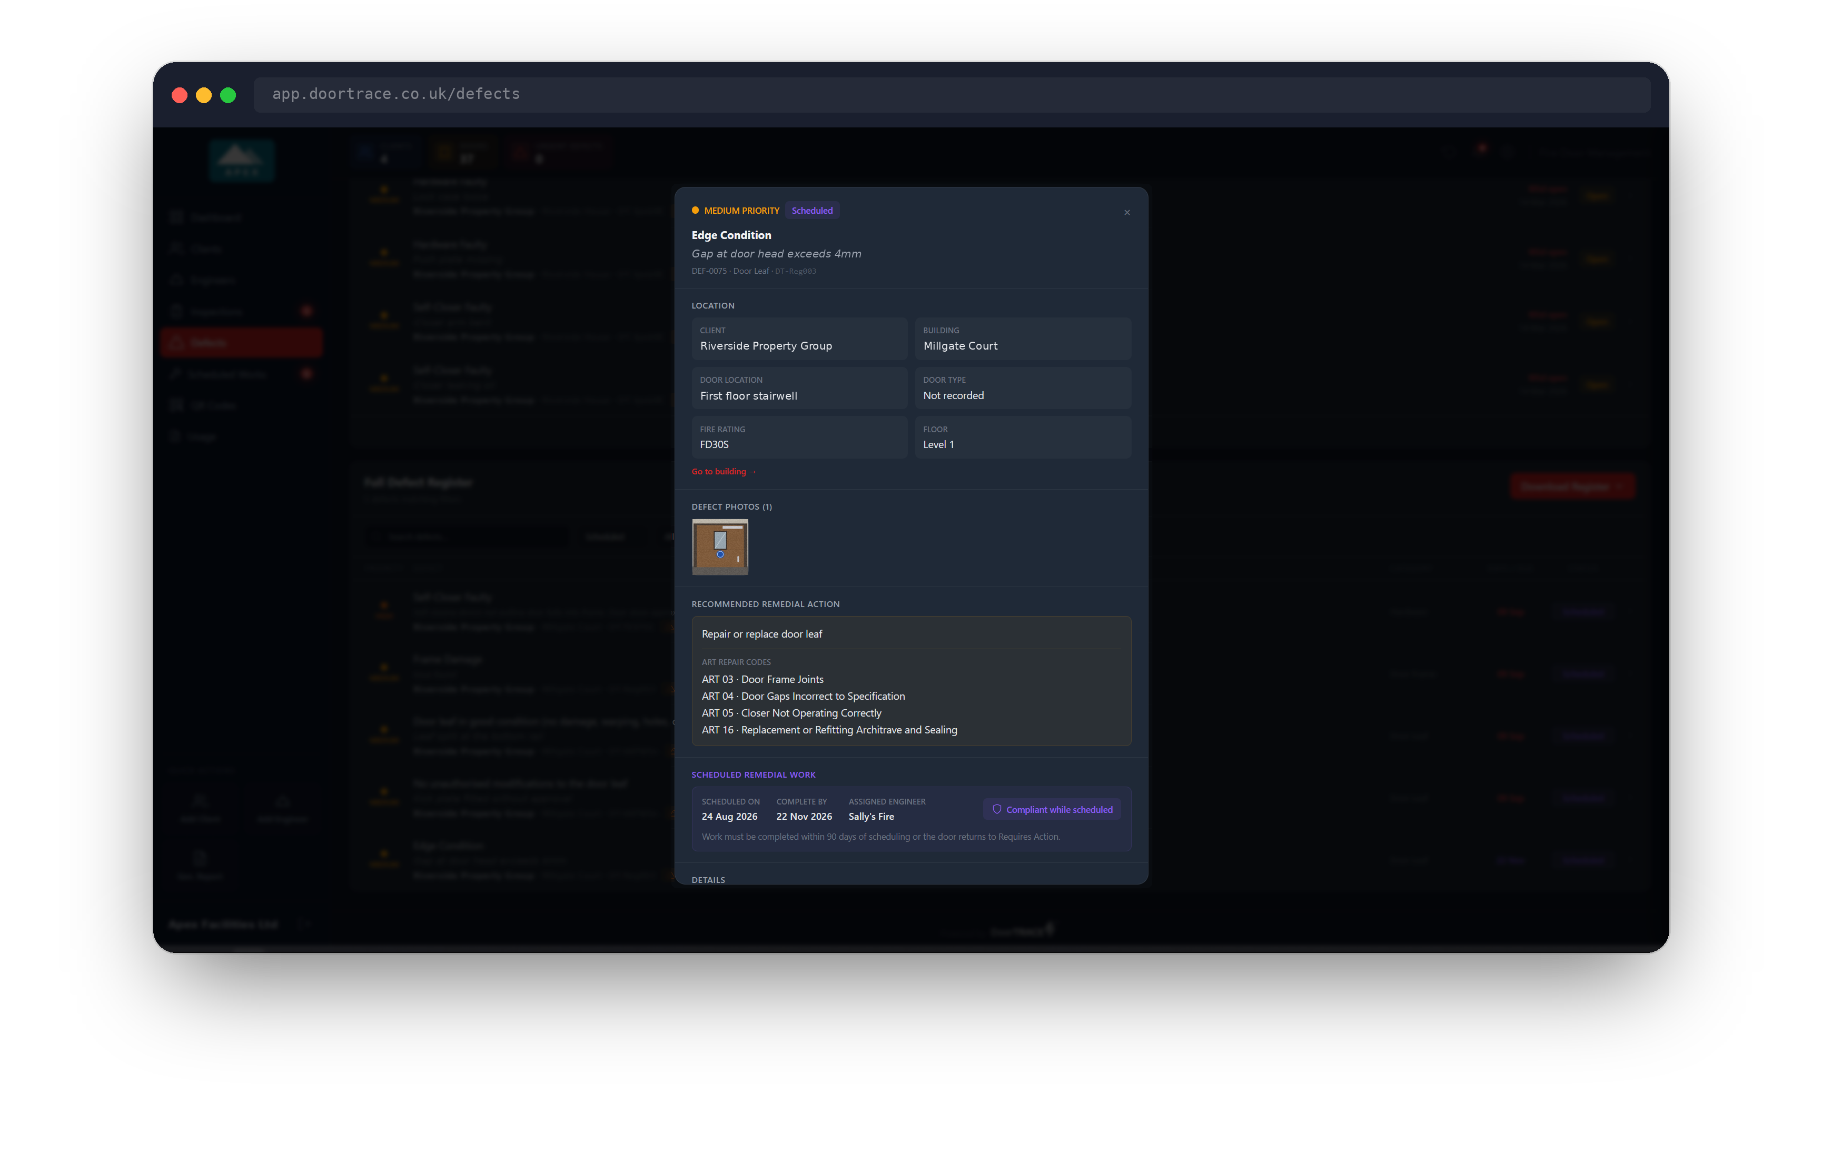This screenshot has height=1172, width=1822.
Task: Click the 'Details' section heading
Action: [x=708, y=880]
